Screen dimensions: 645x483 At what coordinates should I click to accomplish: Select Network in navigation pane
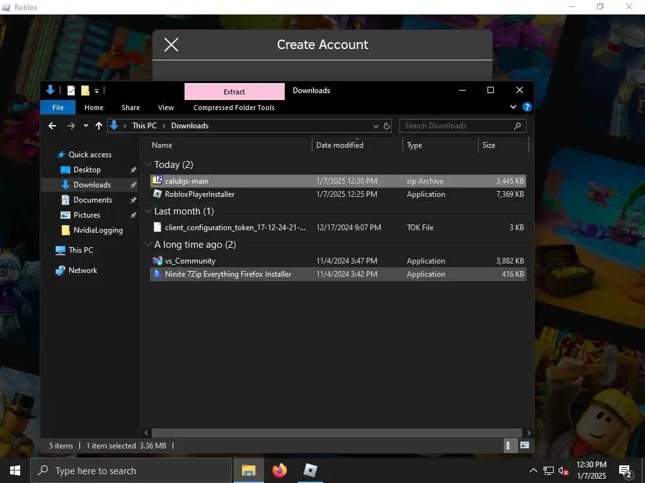[83, 270]
